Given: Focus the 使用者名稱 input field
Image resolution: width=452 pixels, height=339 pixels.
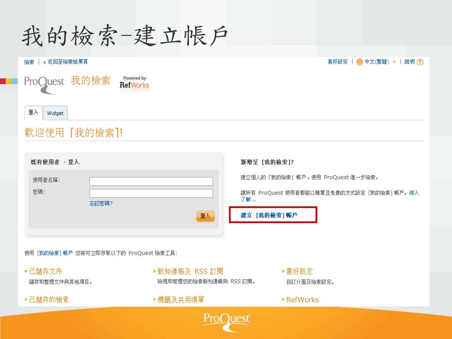Looking at the screenshot, I should 151,181.
